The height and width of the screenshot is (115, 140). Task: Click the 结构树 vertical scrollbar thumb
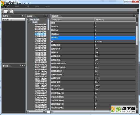click(48, 25)
